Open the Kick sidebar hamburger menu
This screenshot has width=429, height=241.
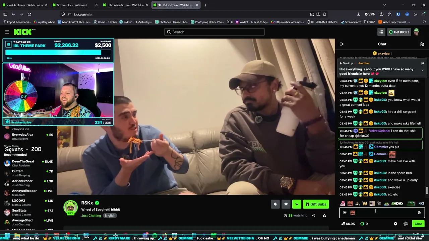click(7, 32)
